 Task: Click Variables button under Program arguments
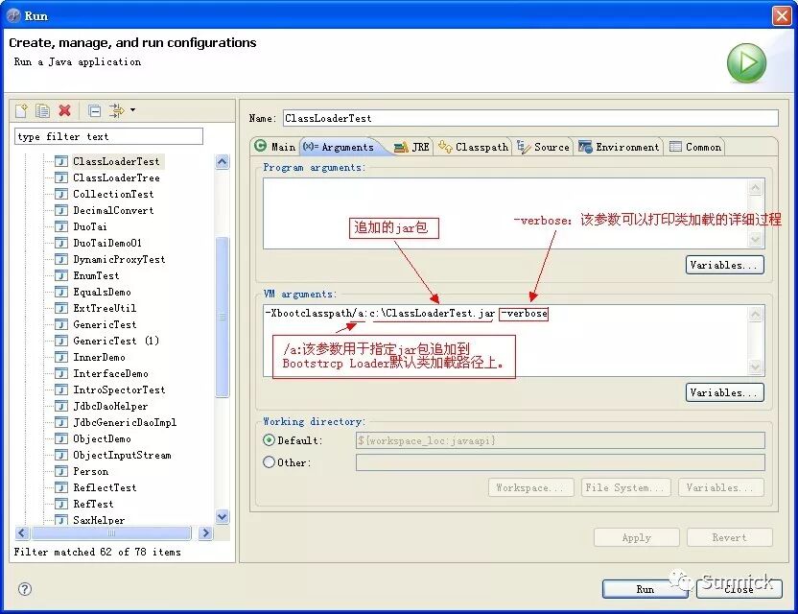pyautogui.click(x=725, y=265)
